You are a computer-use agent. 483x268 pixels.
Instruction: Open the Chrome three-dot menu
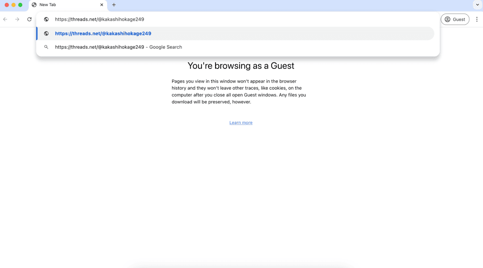(x=477, y=19)
